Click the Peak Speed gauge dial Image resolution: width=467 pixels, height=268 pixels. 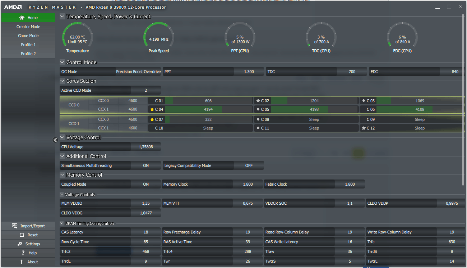[159, 36]
